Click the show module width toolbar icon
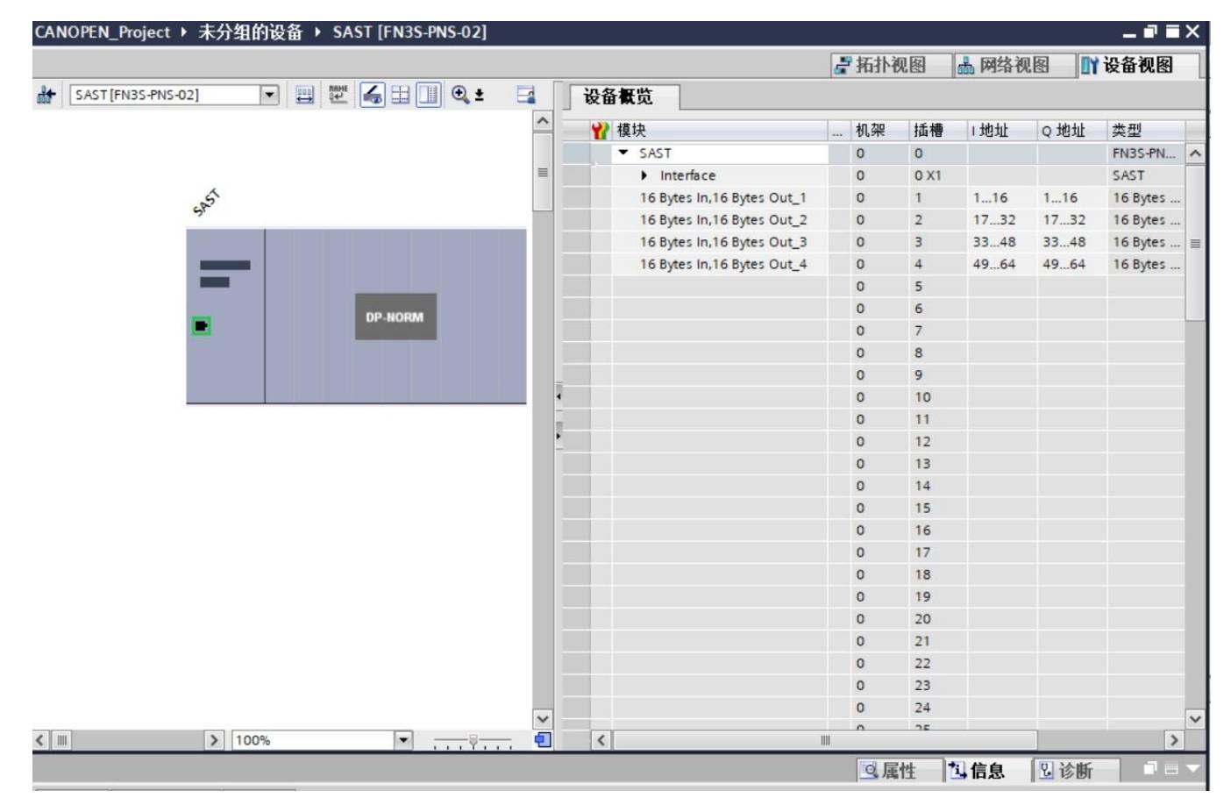The height and width of the screenshot is (805, 1231). (x=304, y=95)
